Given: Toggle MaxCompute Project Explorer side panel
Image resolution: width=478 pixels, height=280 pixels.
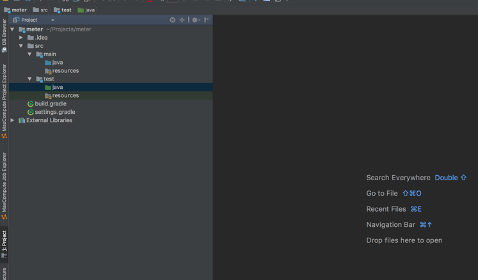Looking at the screenshot, I should point(4,99).
